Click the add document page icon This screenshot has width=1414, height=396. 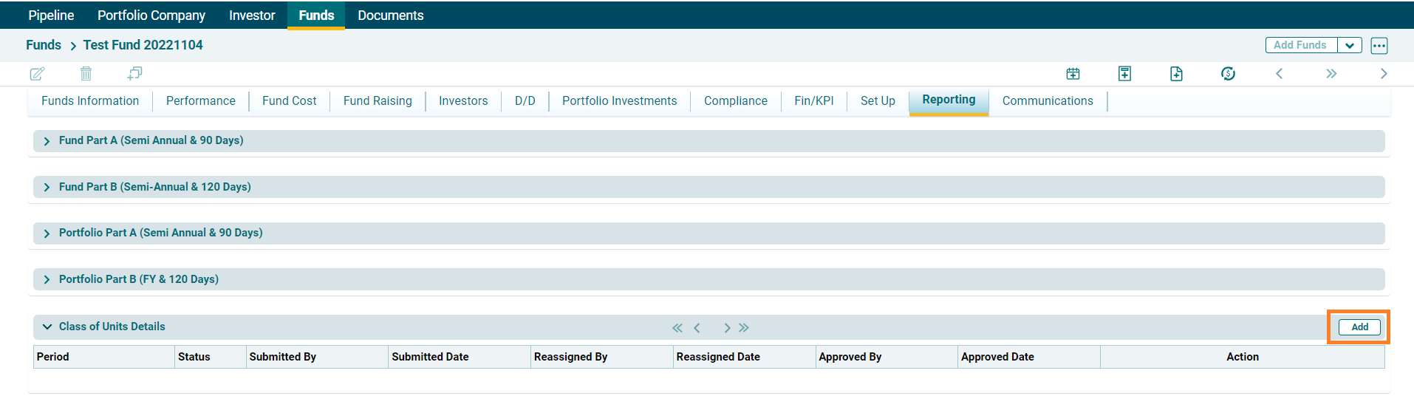click(1176, 74)
